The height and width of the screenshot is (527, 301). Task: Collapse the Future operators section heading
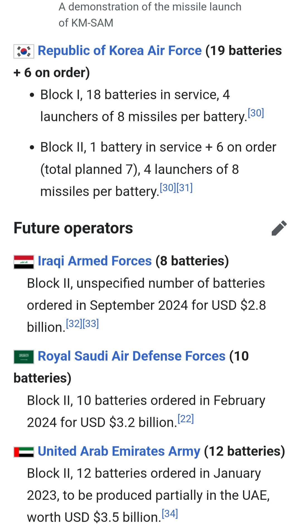73,228
